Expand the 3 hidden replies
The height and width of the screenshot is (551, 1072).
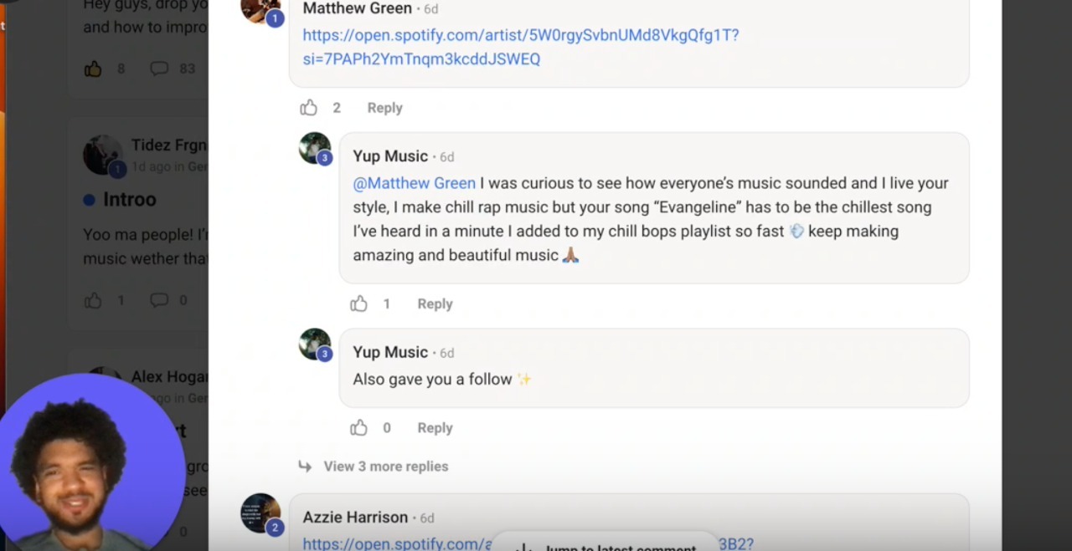pyautogui.click(x=385, y=466)
